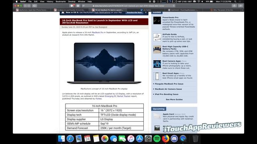Image resolution: width=257 pixels, height=144 pixels.
Task: Open Spotlight search magnifier in menu bar
Action: tap(235, 2)
